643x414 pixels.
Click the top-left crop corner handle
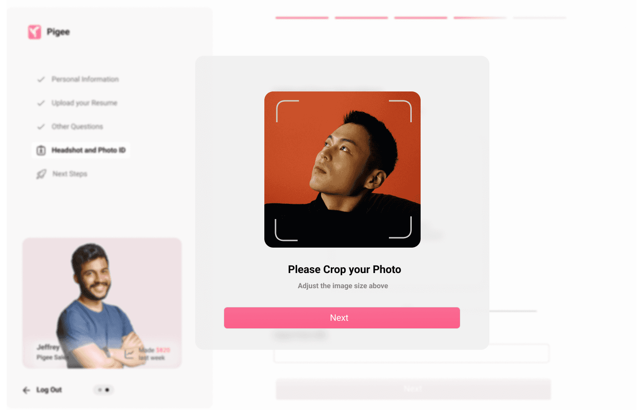pos(287,111)
